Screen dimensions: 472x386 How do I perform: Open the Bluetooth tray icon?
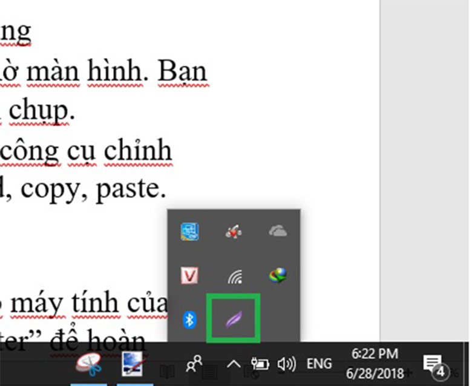coord(189,319)
